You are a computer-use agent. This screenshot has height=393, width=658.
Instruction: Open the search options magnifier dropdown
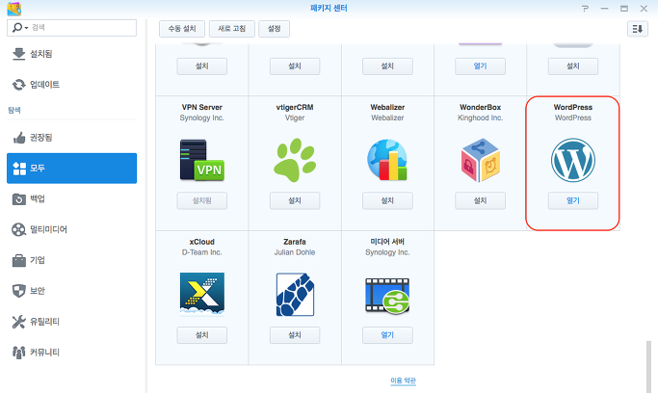(19, 28)
